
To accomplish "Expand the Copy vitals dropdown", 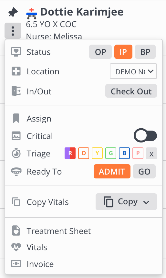I will click(126, 202).
